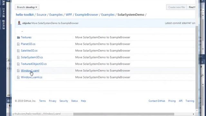This screenshot has height=116, width=206.
Task: Open TexturedObject3D.cs file
Action: click(x=34, y=64)
